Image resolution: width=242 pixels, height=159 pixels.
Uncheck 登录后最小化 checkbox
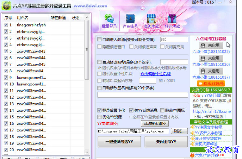coord(100,110)
